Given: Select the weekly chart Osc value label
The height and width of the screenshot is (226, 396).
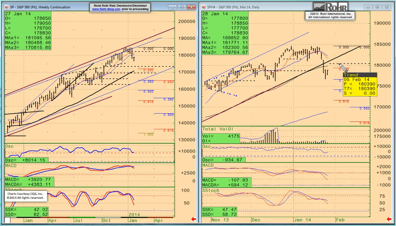Looking at the screenshot, I should 25,160.
